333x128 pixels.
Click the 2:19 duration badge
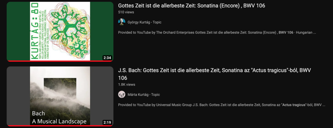107,122
